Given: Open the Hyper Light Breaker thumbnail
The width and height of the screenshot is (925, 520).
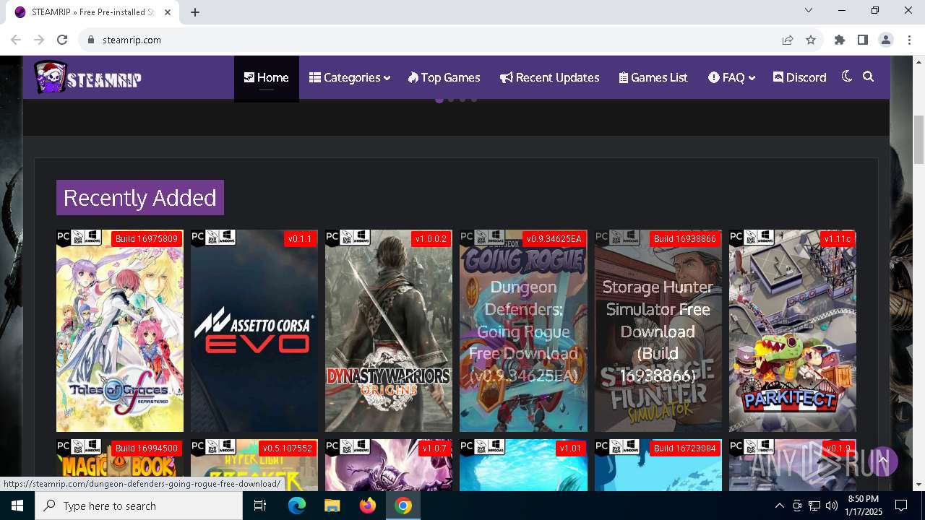Looking at the screenshot, I should coord(254,465).
